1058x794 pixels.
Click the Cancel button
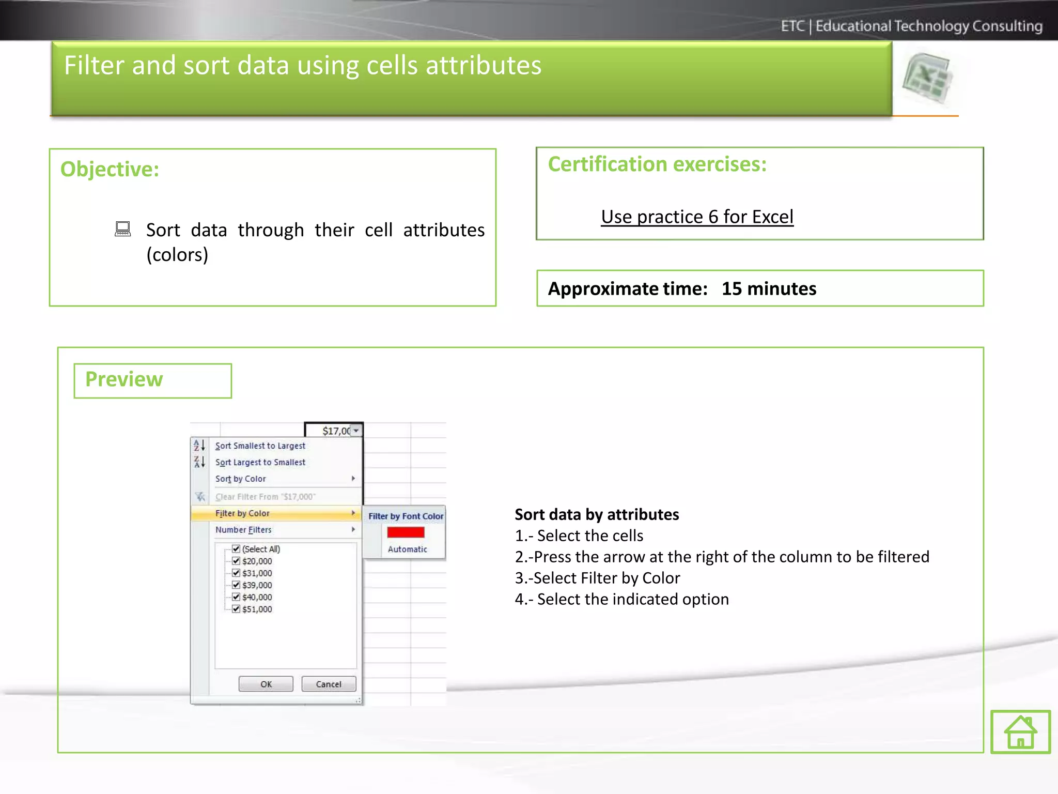[x=329, y=684]
